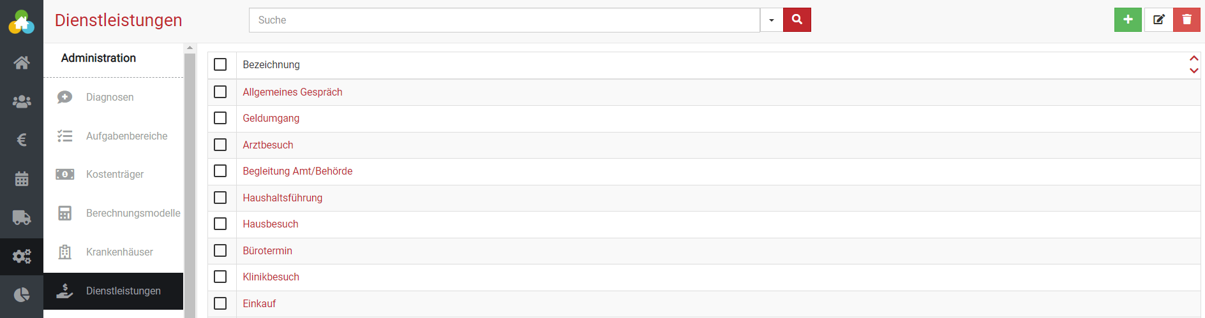
Task: Open the euro finance sidebar icon
Action: (x=22, y=140)
